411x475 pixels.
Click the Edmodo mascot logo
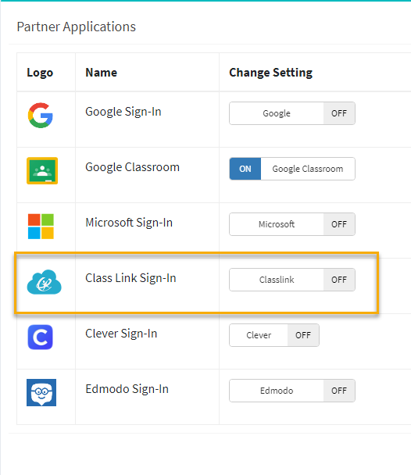point(41,393)
